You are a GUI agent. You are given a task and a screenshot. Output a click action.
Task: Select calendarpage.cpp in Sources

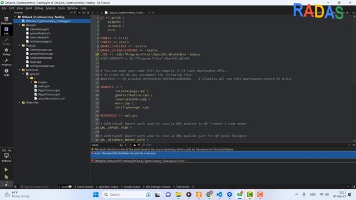click(x=41, y=49)
